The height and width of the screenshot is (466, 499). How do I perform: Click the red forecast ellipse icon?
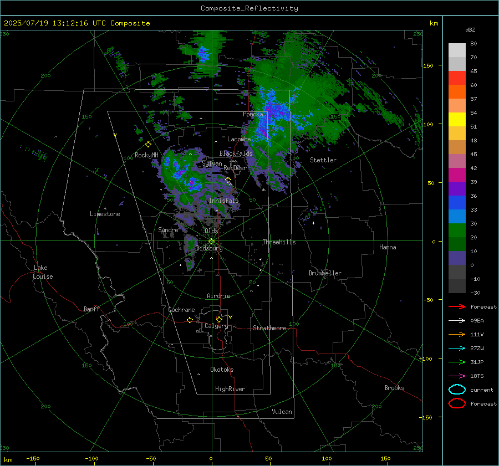(457, 403)
